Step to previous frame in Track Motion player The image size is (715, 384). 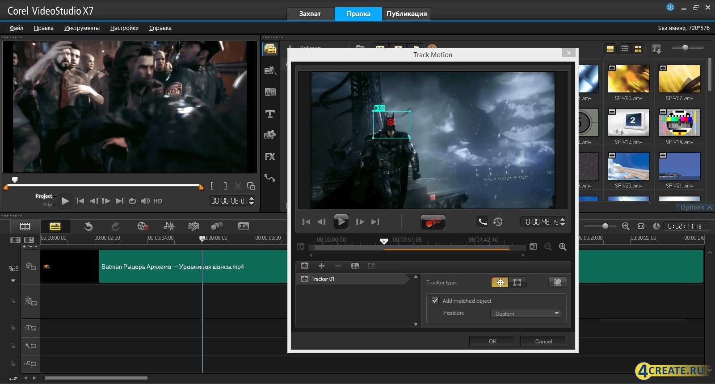(321, 221)
